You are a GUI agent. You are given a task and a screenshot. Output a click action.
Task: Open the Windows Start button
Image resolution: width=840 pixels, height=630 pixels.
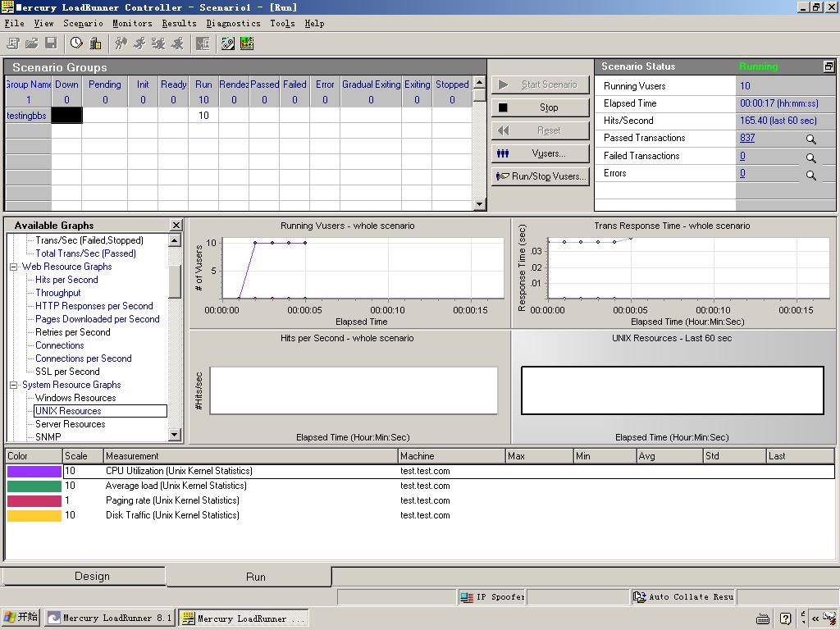pos(21,617)
